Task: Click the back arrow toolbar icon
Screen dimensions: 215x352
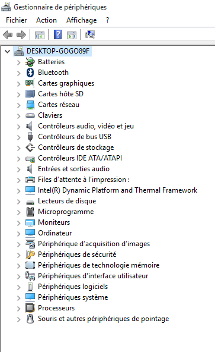Action: [8, 35]
